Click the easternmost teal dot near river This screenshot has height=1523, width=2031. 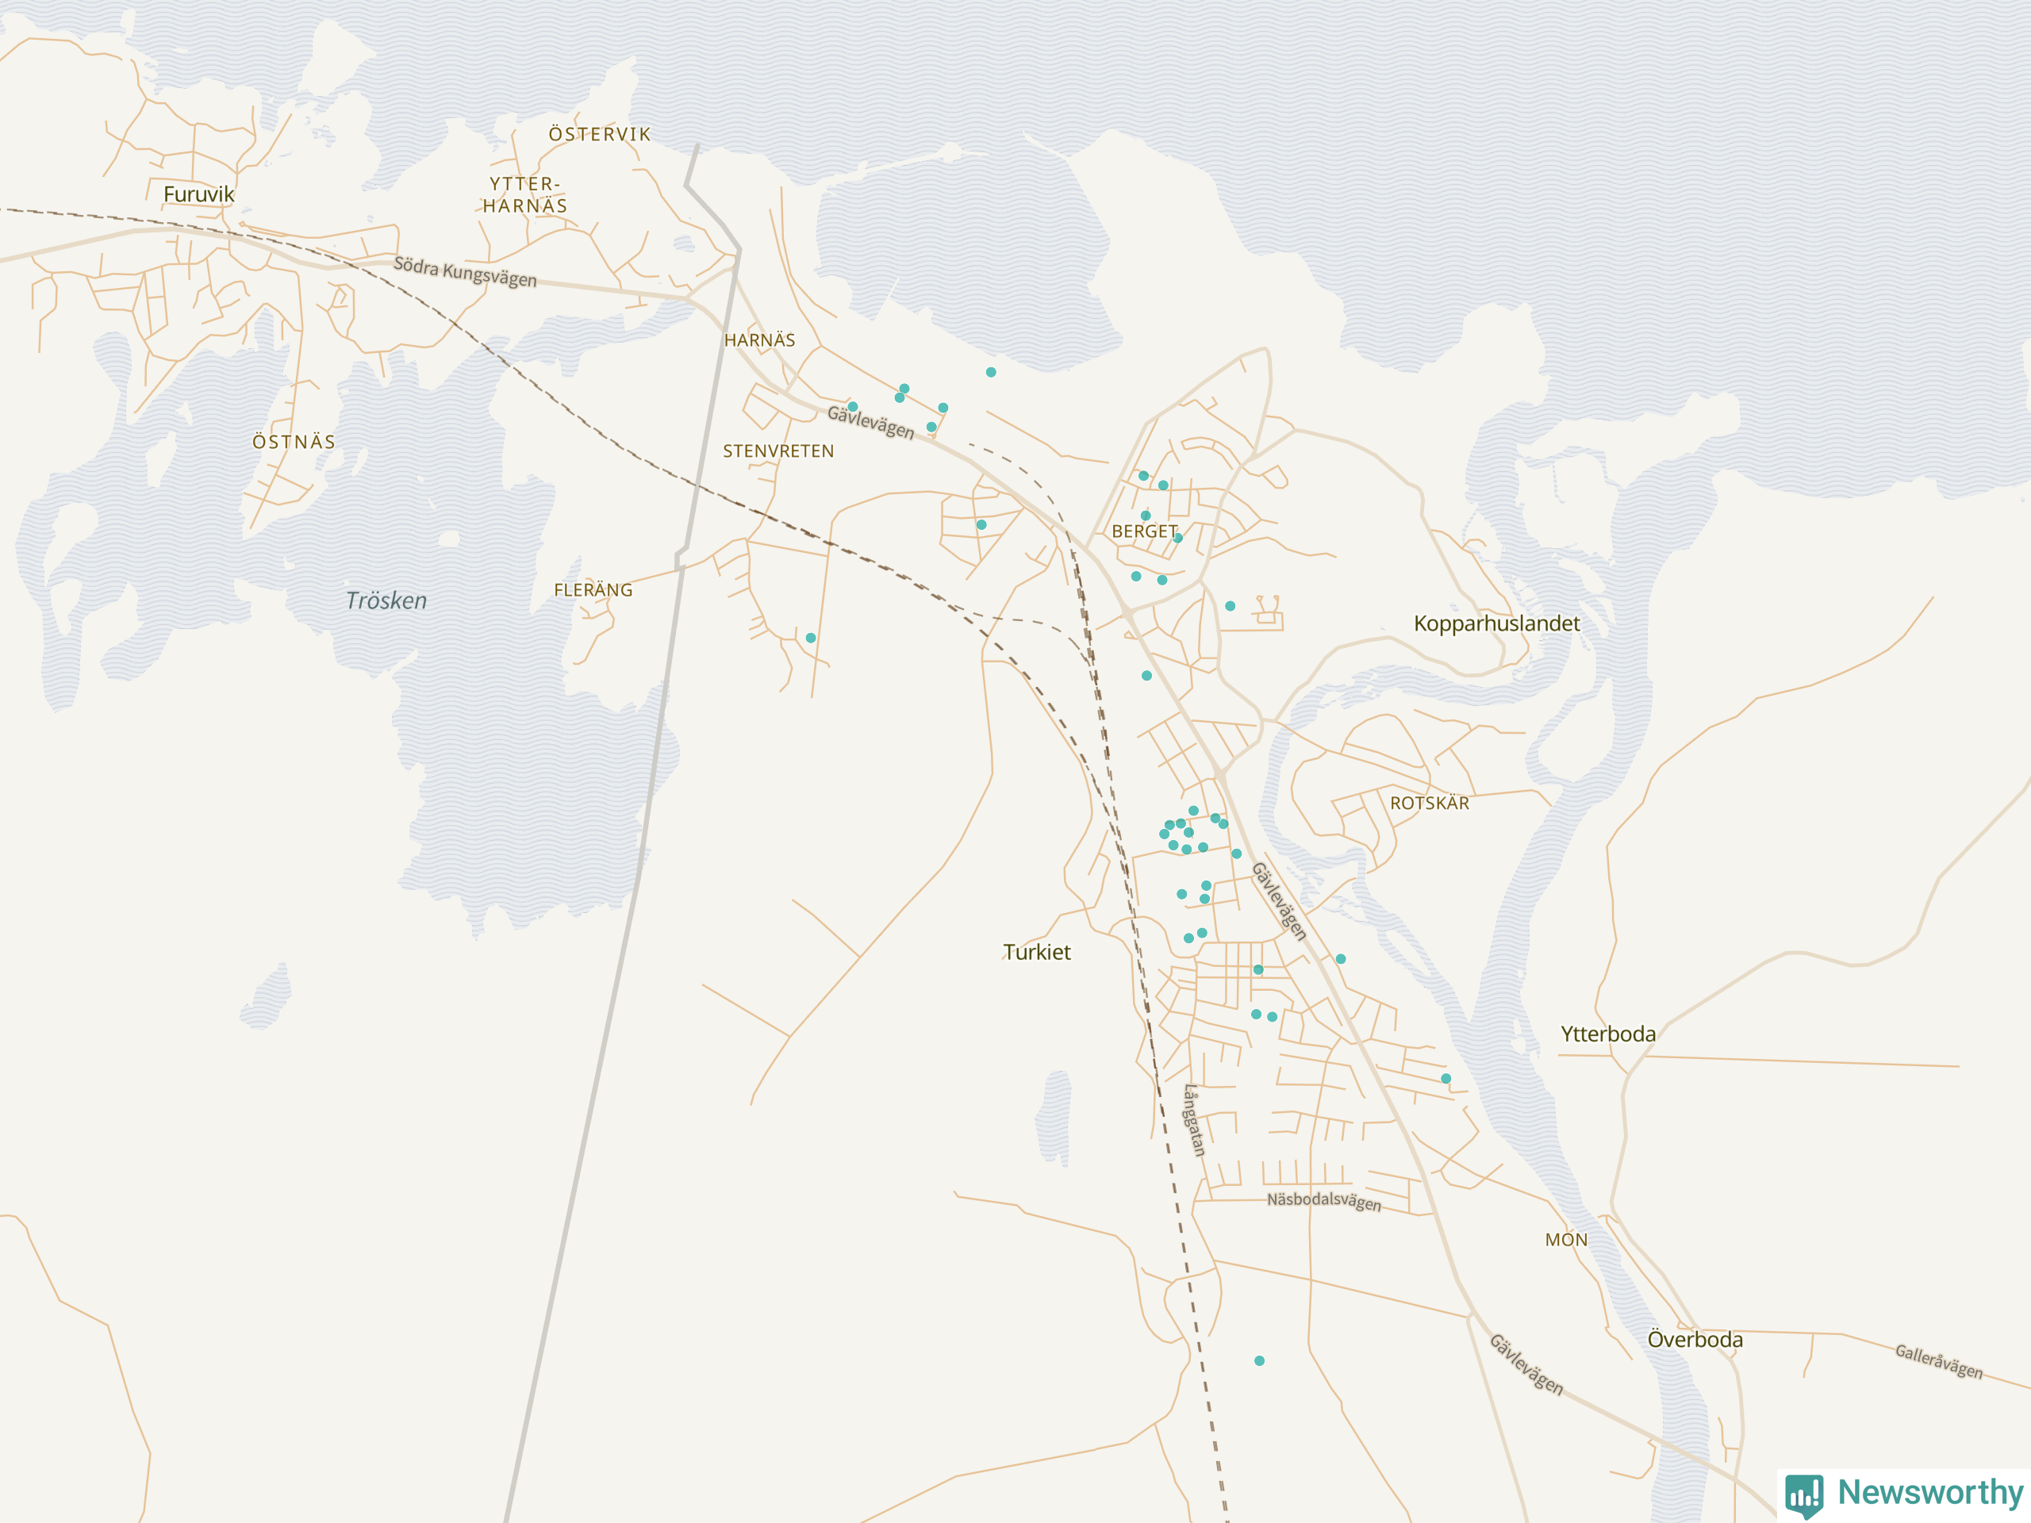point(1446,1079)
